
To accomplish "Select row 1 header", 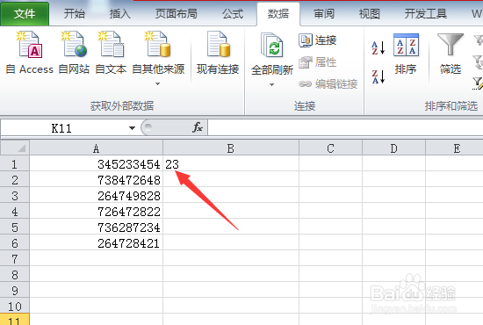I will click(x=15, y=163).
